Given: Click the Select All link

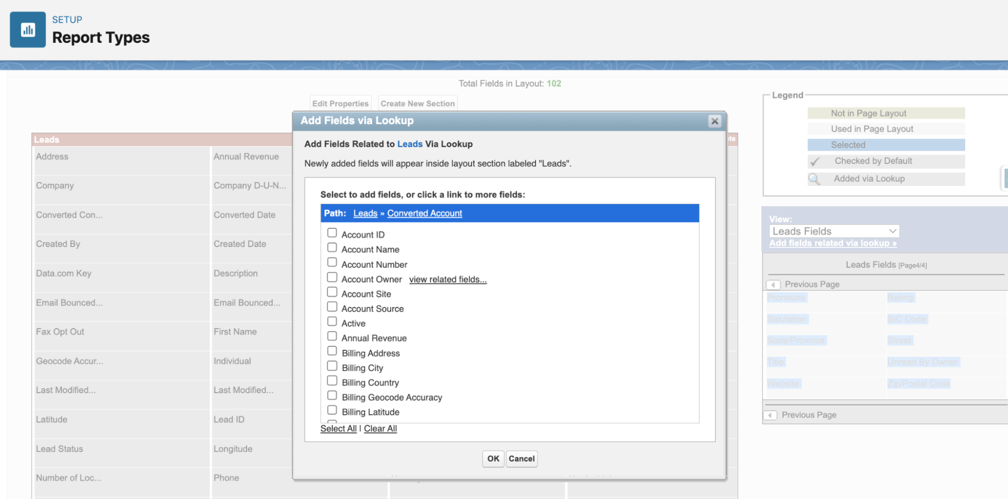Looking at the screenshot, I should click(x=338, y=428).
